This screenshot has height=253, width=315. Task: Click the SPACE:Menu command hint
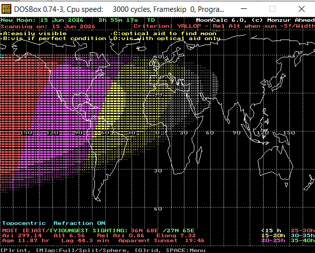click(185, 251)
